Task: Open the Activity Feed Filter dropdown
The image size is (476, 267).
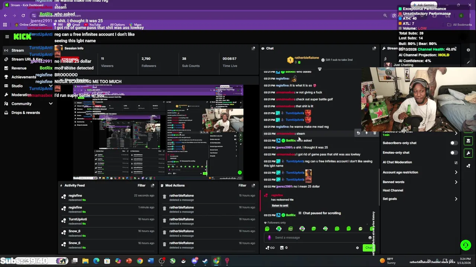Action: coord(142,185)
